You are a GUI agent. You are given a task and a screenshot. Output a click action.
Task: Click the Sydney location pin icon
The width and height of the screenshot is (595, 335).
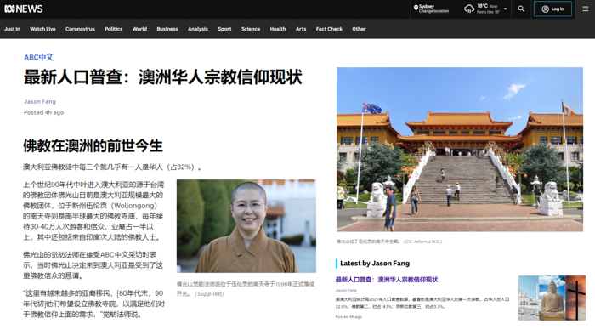[416, 8]
